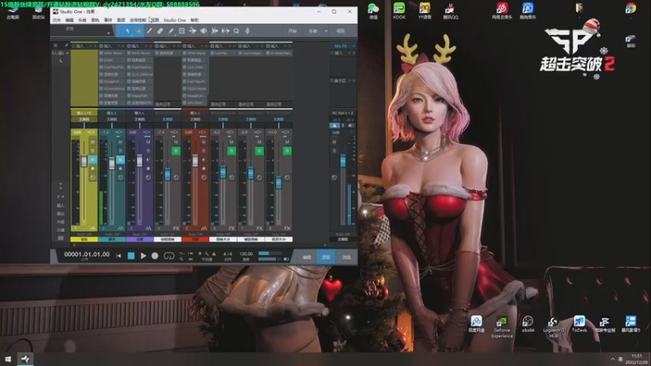
Task: Switch to the 浏览 tab at bottom right
Action: tap(347, 257)
